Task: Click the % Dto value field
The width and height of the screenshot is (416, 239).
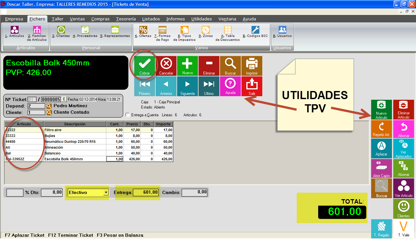Action: (51, 192)
